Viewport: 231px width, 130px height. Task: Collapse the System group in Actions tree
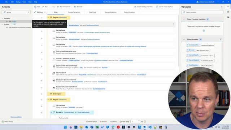click(x=3, y=25)
